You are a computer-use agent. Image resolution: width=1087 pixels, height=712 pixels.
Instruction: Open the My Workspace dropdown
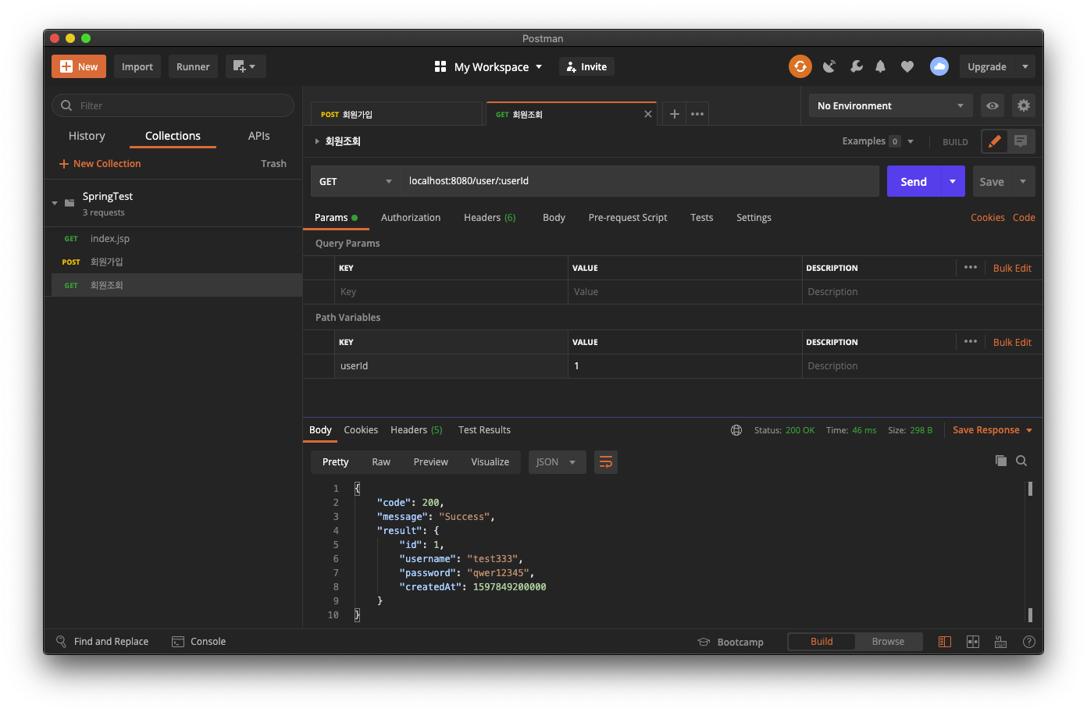click(489, 67)
